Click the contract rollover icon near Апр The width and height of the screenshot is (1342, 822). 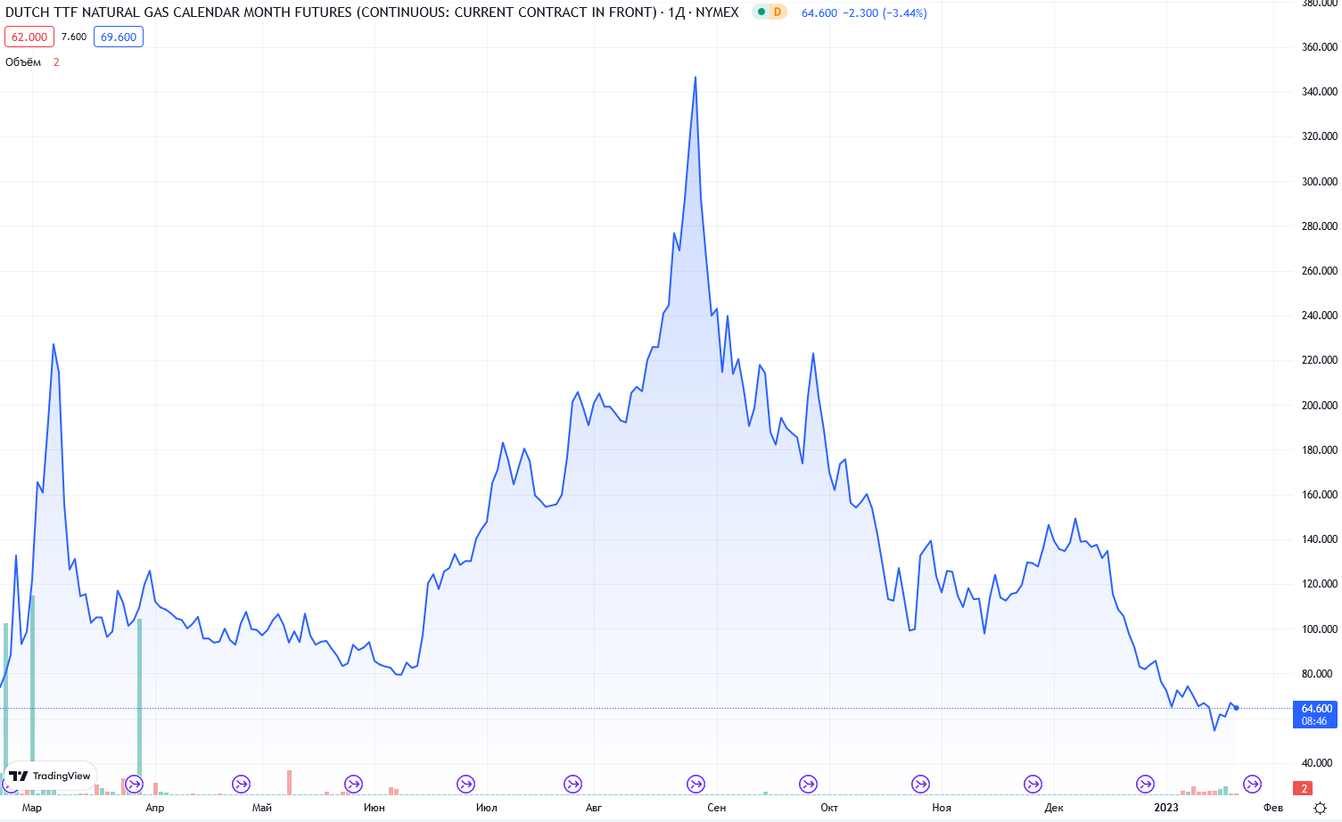[134, 785]
